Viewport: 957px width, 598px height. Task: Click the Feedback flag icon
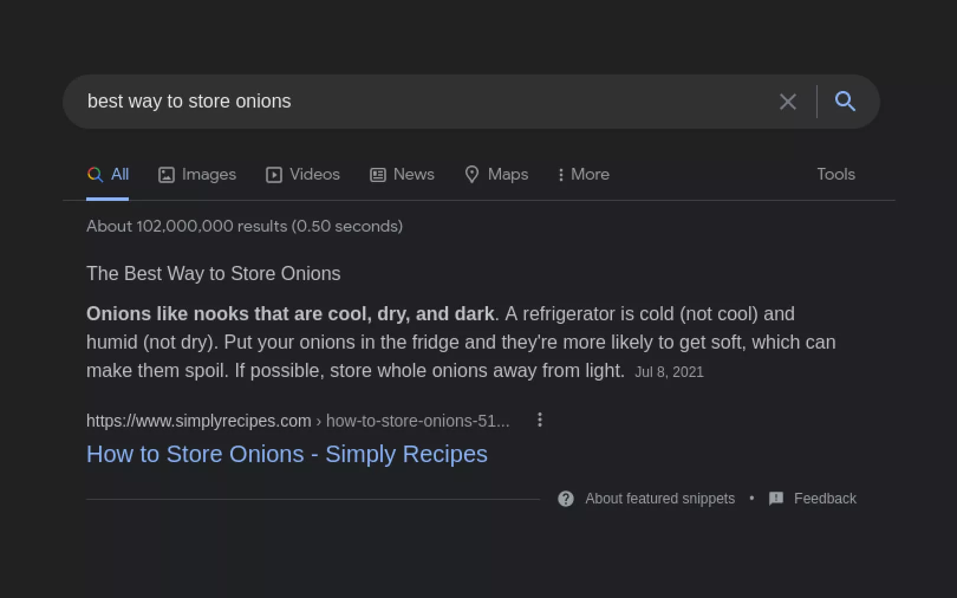pos(776,499)
